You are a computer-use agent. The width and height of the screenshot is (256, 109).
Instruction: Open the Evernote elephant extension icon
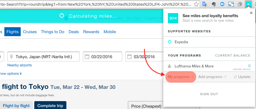click(214, 4)
